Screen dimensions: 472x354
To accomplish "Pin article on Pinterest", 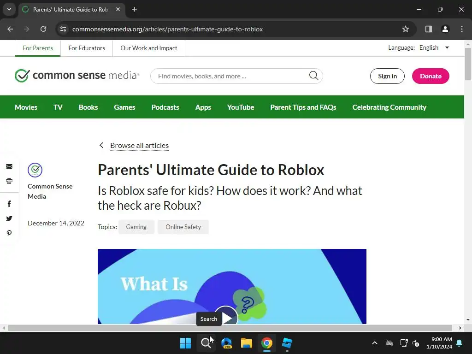I will click(x=9, y=233).
